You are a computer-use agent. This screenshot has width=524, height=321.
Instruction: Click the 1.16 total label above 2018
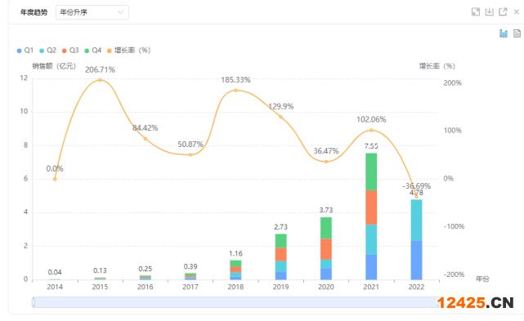tap(235, 253)
